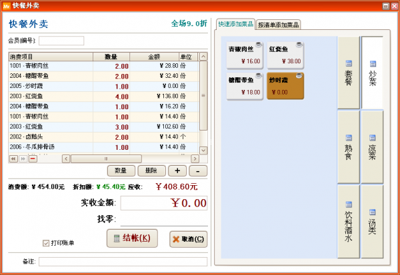Focus the 会员(编号) input field
Viewport: 400px width, 275px height.
[x=61, y=41]
